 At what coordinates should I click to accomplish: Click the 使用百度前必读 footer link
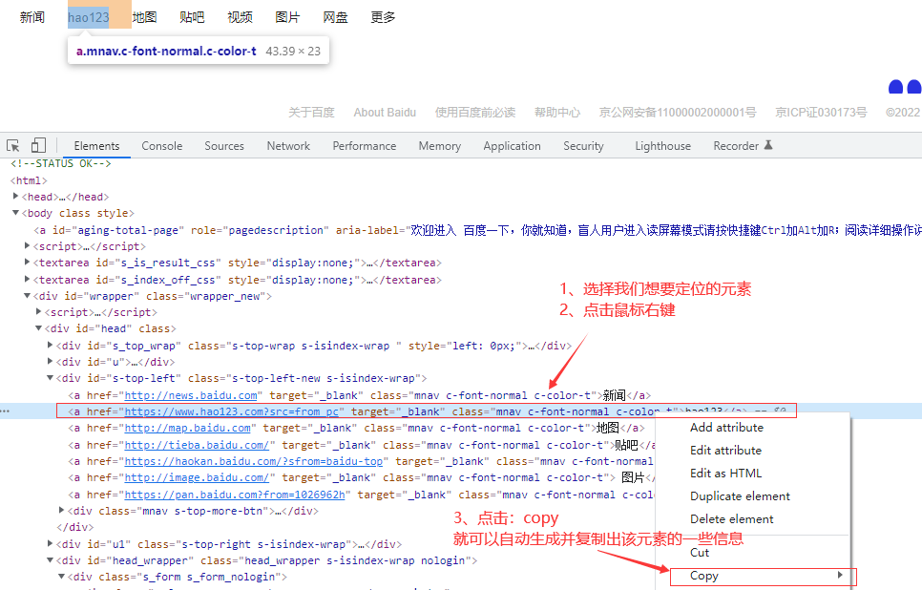(x=475, y=113)
